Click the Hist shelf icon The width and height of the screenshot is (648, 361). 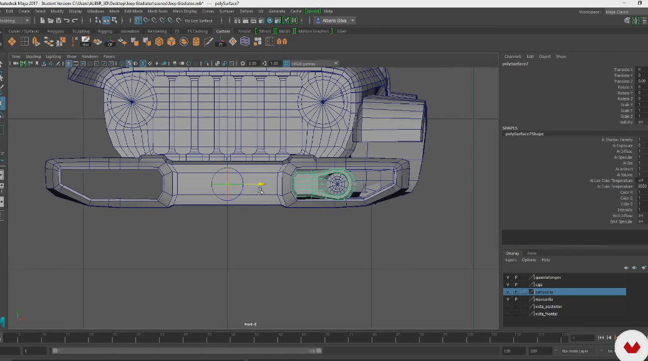click(x=85, y=42)
